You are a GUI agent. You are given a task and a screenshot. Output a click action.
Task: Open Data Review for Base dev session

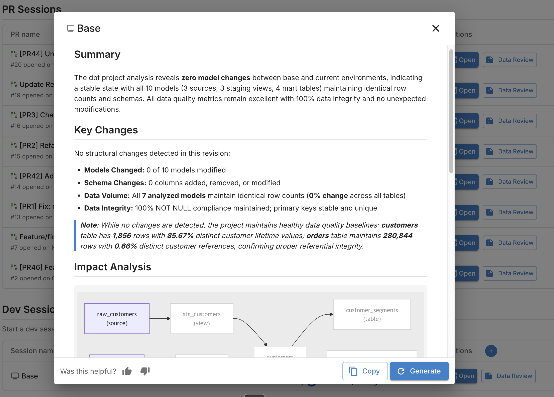pyautogui.click(x=508, y=376)
